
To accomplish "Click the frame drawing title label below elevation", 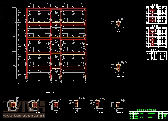I will [49, 92].
